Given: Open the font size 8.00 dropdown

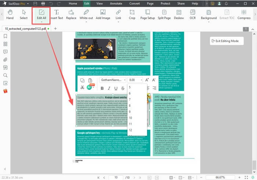Looking at the screenshot, I should (x=135, y=80).
